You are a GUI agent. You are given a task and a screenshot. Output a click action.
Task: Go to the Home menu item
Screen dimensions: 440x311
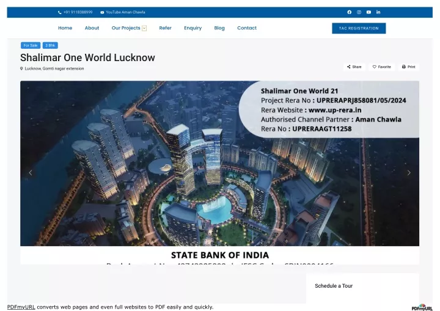point(65,28)
